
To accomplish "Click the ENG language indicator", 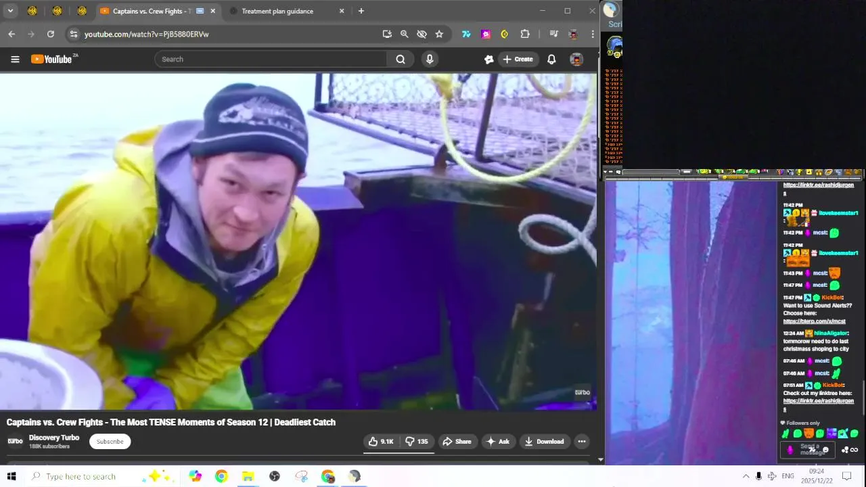I will tap(788, 476).
